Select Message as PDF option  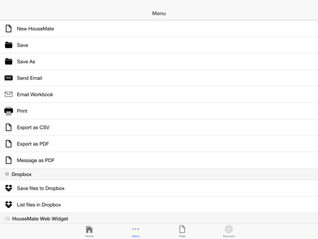[x=159, y=160]
